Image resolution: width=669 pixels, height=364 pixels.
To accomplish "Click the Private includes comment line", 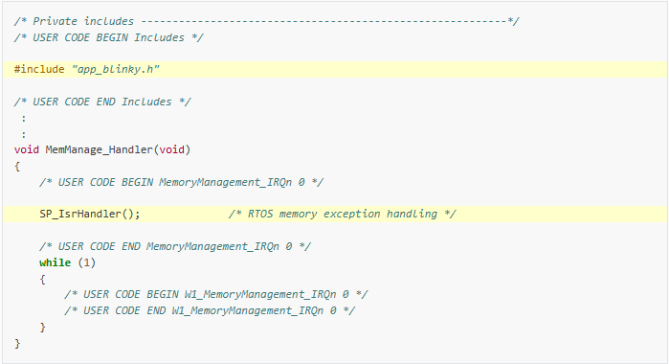I will coord(266,21).
